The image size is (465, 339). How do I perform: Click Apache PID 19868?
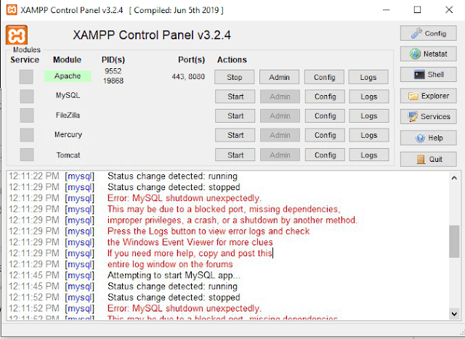(113, 81)
